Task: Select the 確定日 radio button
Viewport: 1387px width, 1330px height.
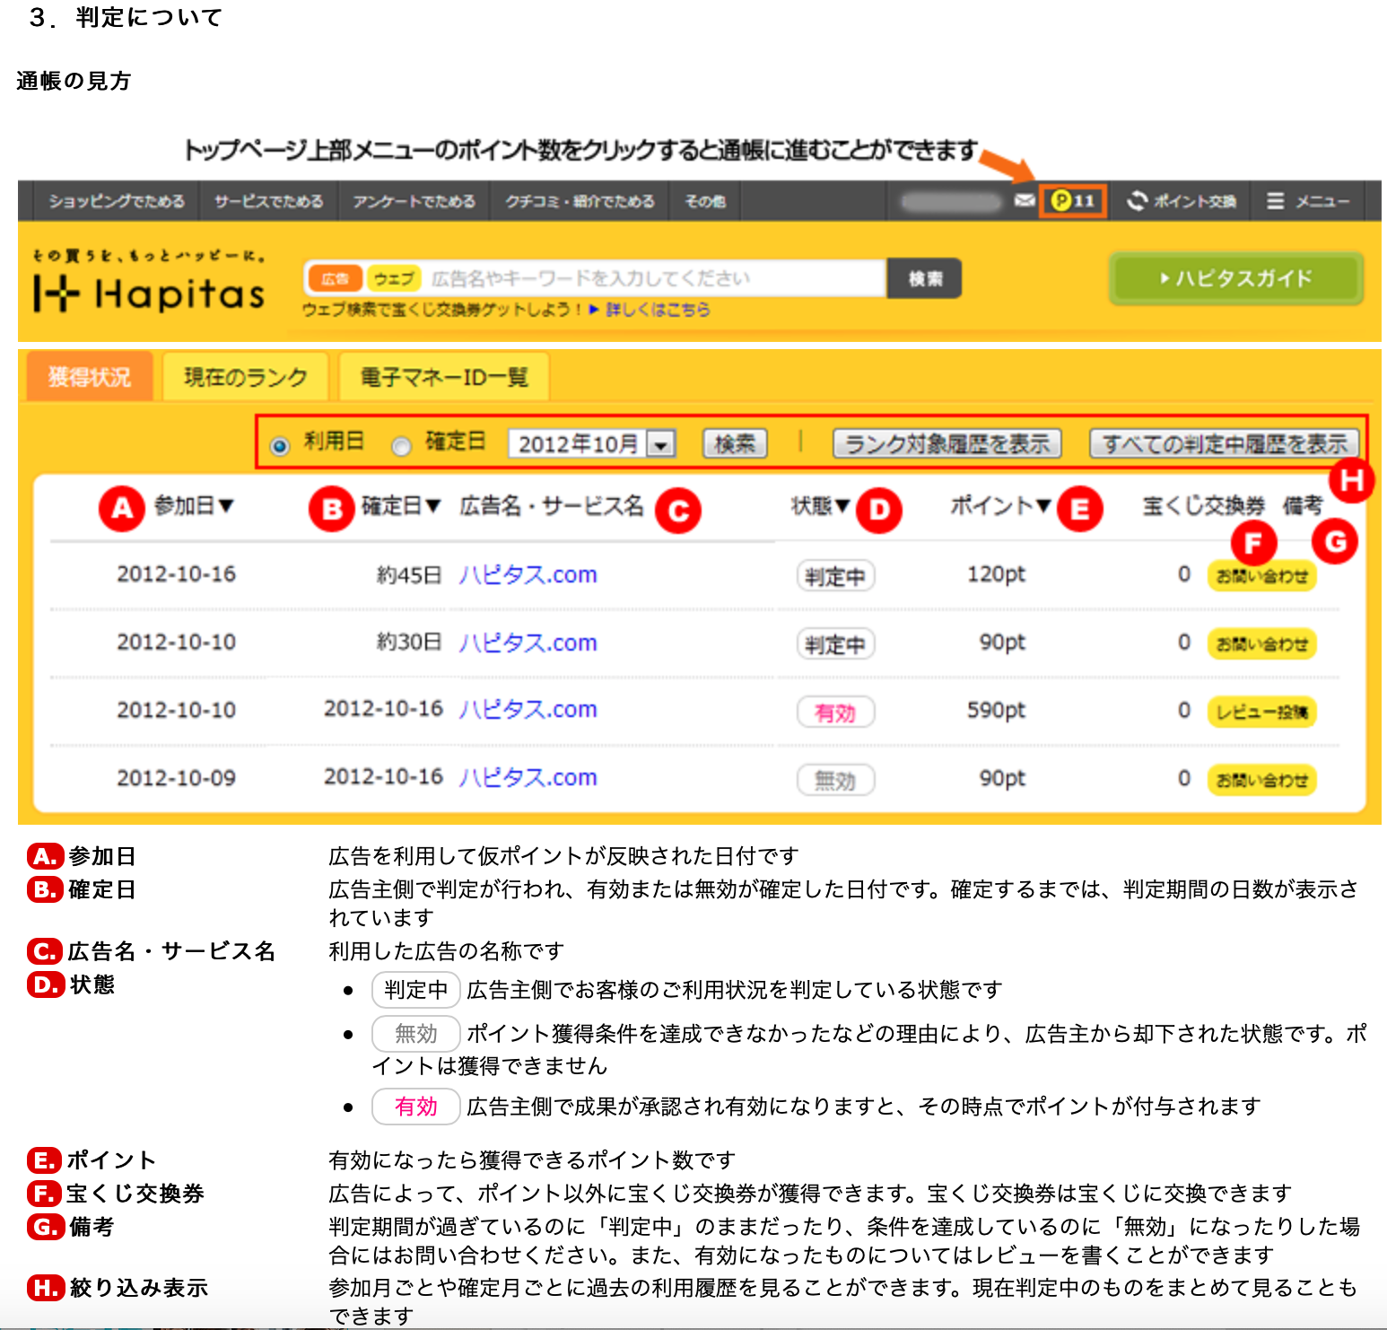Action: tap(401, 445)
